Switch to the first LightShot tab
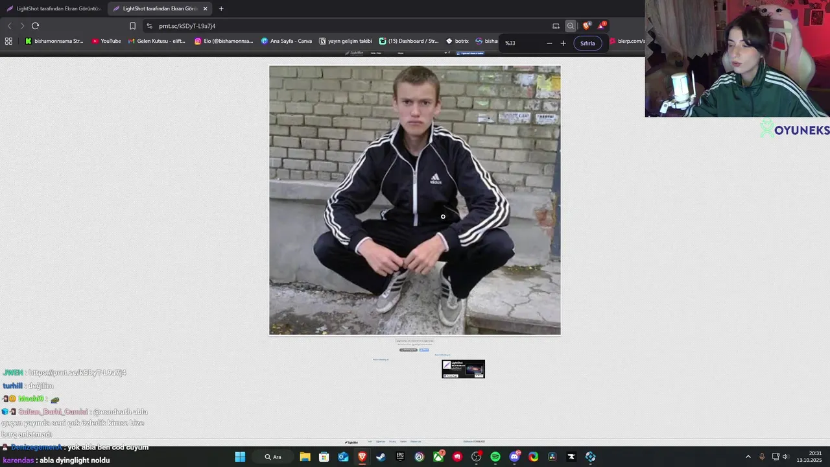This screenshot has width=830, height=467. [x=54, y=8]
